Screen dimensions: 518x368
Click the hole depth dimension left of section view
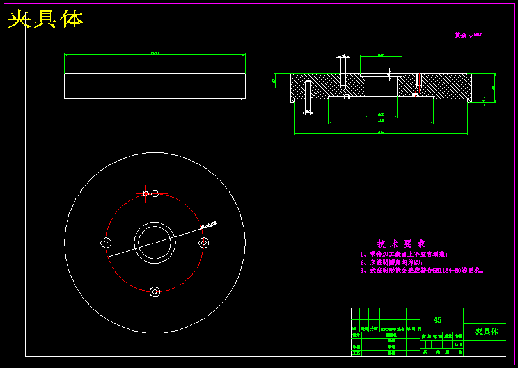[x=274, y=81]
